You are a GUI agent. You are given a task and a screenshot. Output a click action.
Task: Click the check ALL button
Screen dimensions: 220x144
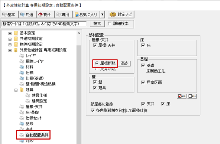tap(182, 96)
